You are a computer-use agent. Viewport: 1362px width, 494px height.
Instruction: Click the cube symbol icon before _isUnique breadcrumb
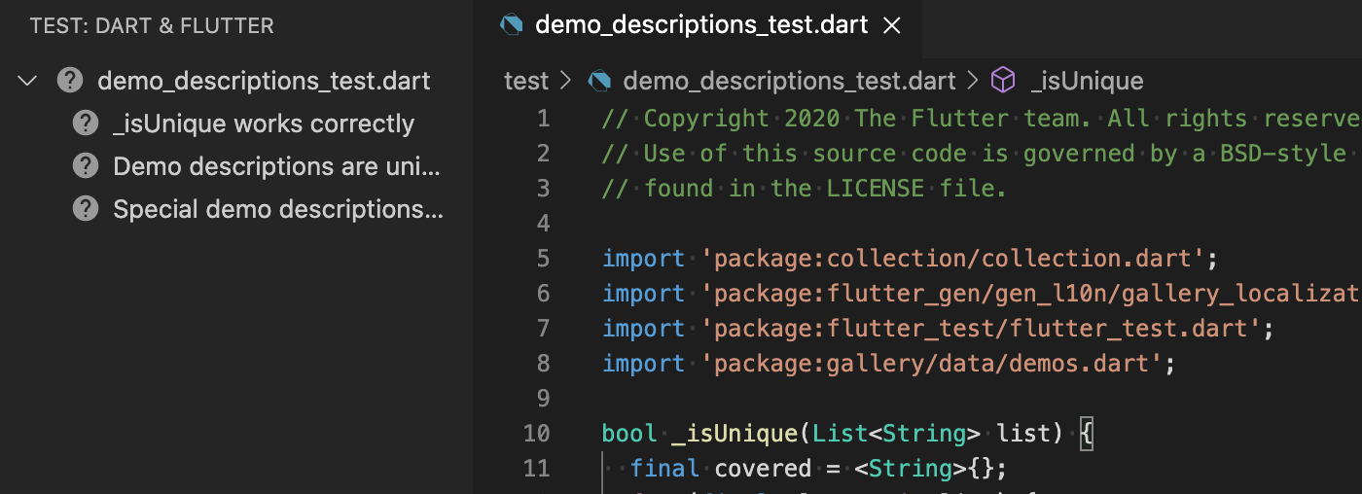click(x=1003, y=81)
